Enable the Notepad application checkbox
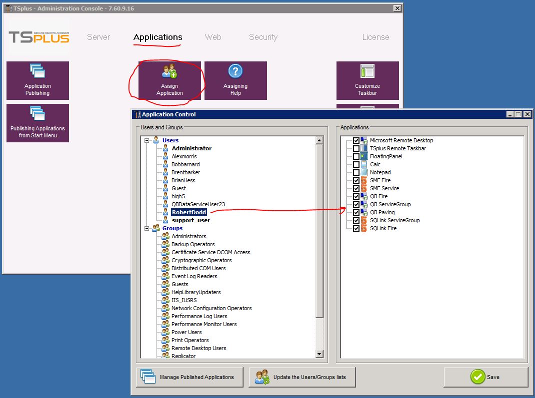This screenshot has height=398, width=535. [356, 172]
